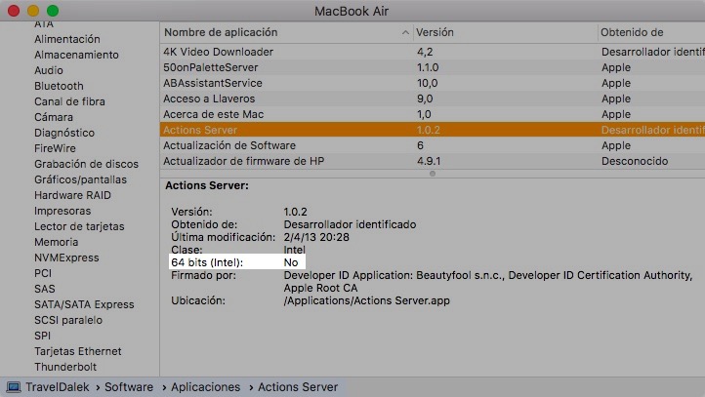Open the Audio hardware section
This screenshot has height=397, width=705.
point(49,70)
